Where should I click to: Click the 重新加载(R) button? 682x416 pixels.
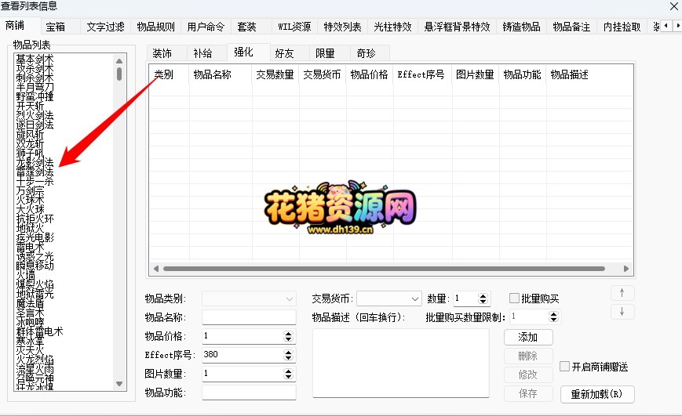(596, 394)
